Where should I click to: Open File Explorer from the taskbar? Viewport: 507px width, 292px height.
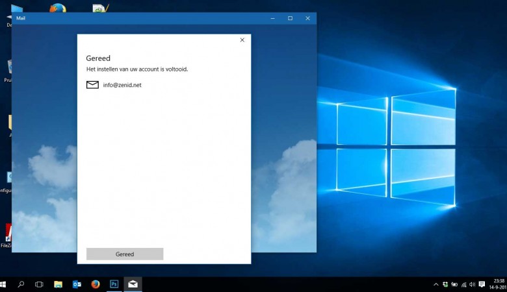(58, 284)
